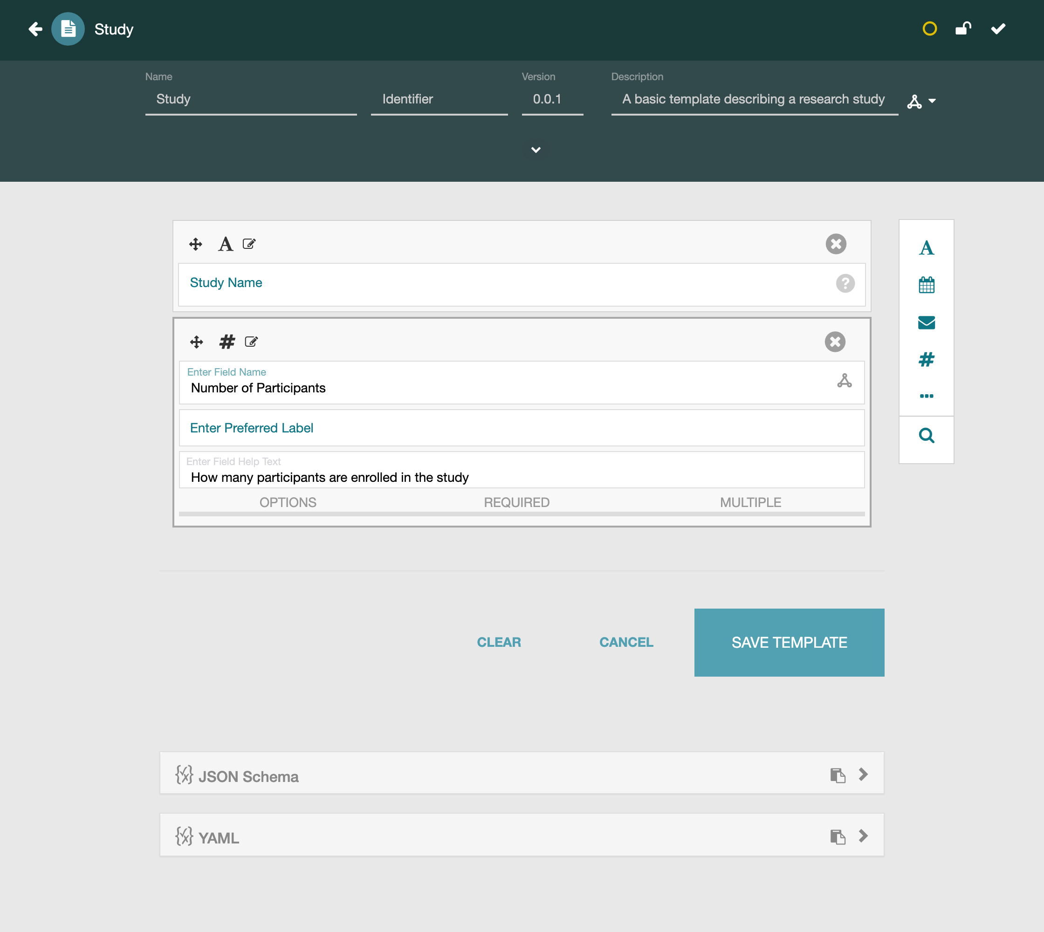Click the yellow circle status indicator
This screenshot has height=932, width=1044.
(929, 29)
